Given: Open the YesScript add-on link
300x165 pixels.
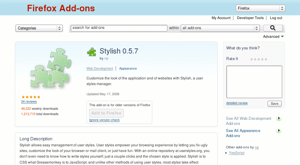Looking at the screenshot, I should pos(237,153).
